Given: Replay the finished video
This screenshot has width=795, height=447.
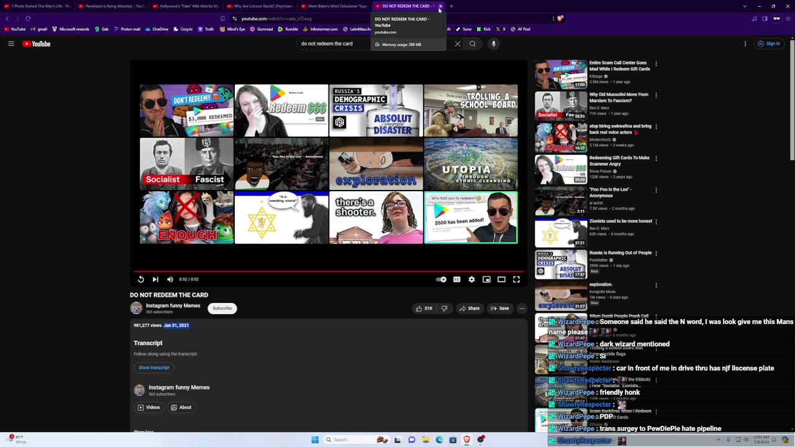Looking at the screenshot, I should [141, 279].
